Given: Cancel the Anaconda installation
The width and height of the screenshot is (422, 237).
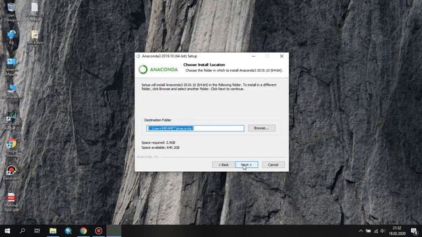Looking at the screenshot, I should coord(273,165).
